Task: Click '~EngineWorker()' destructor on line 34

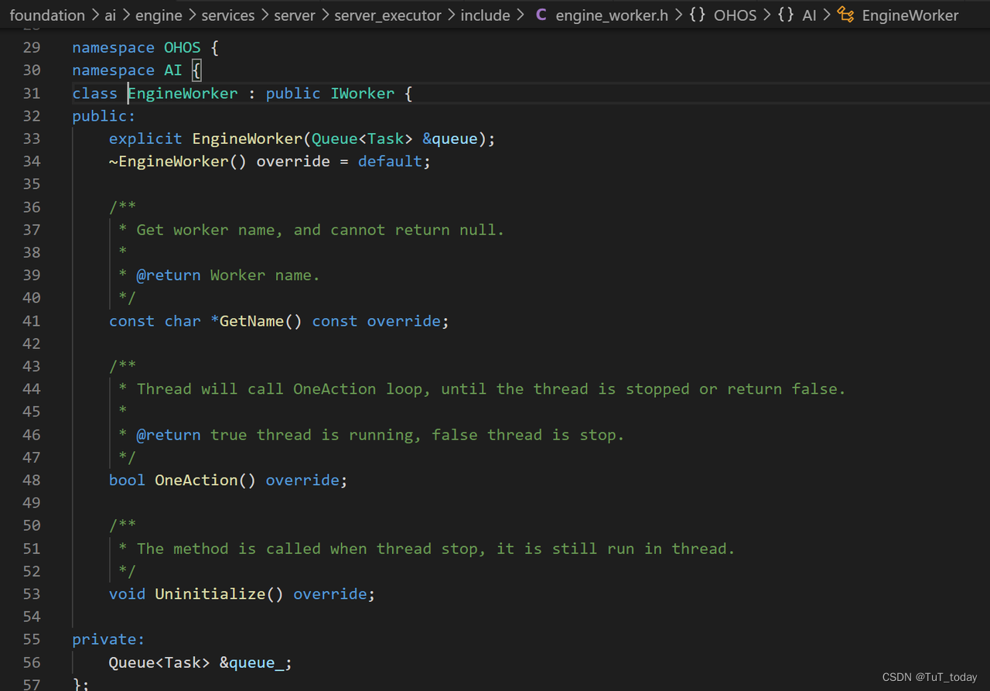Action: [178, 161]
